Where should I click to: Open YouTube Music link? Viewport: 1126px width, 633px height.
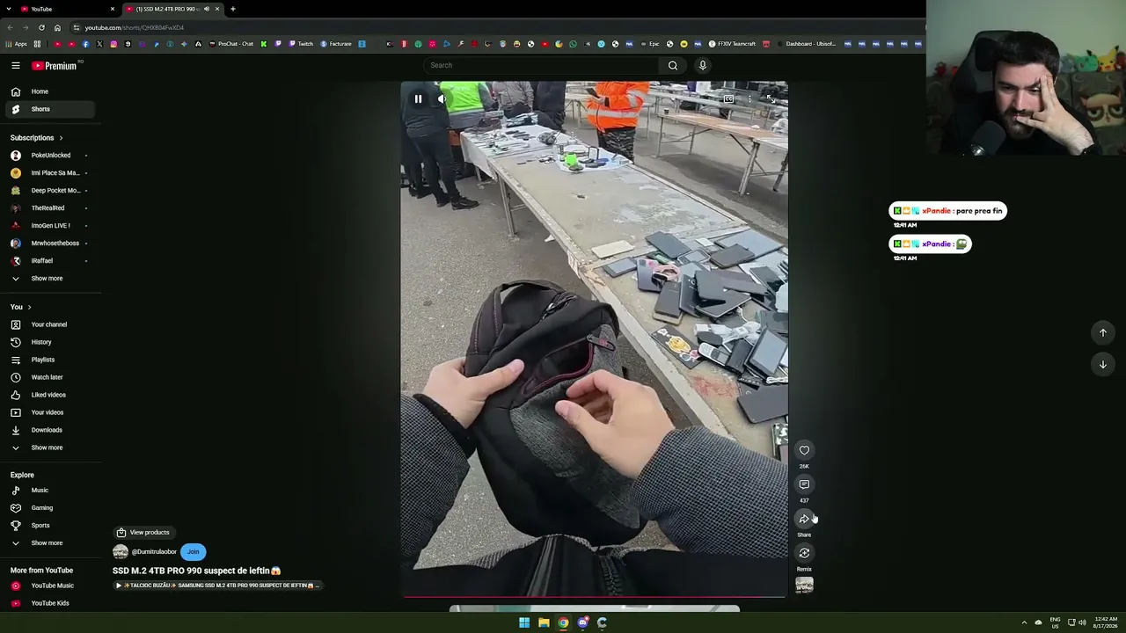coord(50,586)
